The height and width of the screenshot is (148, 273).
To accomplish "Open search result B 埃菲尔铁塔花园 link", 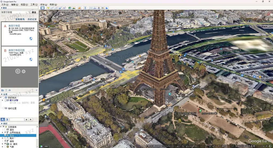I will click(17, 50).
